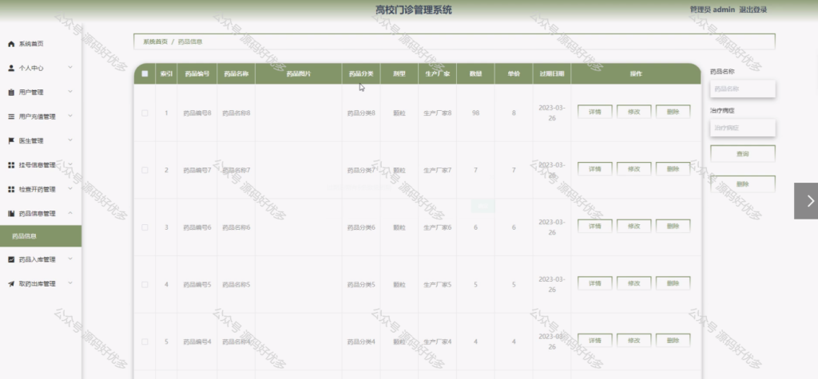Click the next arrow on the right edge
The image size is (818, 379).
(x=806, y=201)
